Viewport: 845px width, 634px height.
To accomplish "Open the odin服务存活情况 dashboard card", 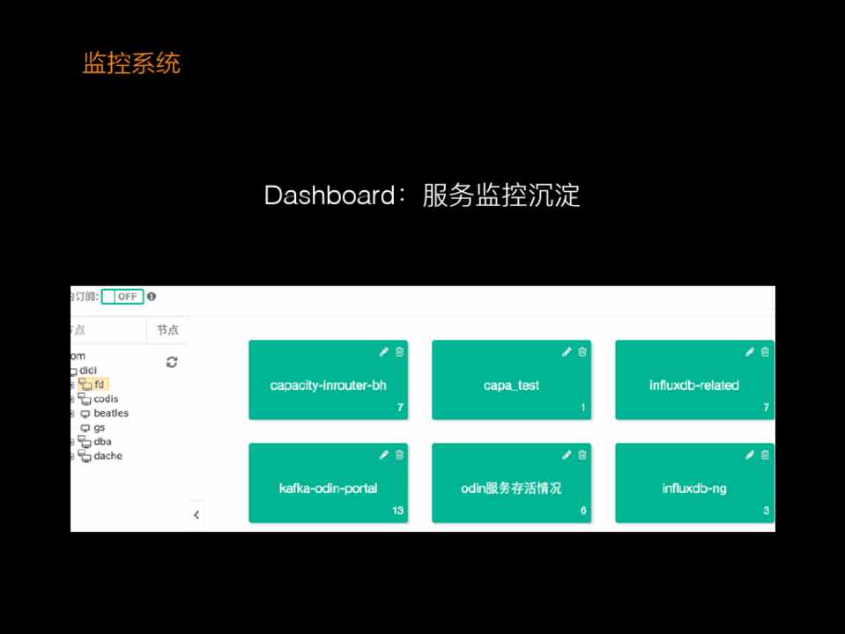I will pyautogui.click(x=511, y=488).
